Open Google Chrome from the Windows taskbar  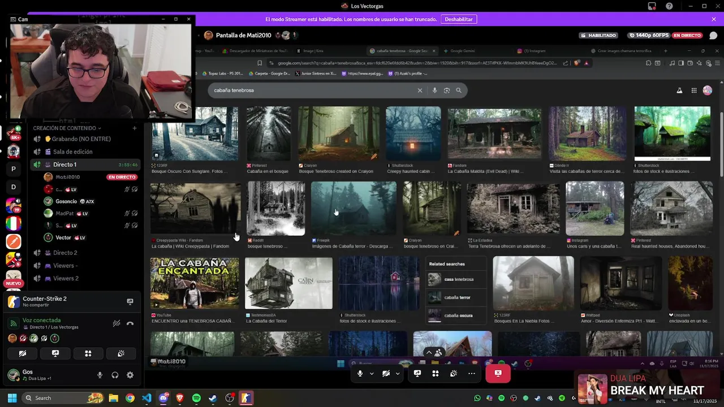click(x=130, y=398)
